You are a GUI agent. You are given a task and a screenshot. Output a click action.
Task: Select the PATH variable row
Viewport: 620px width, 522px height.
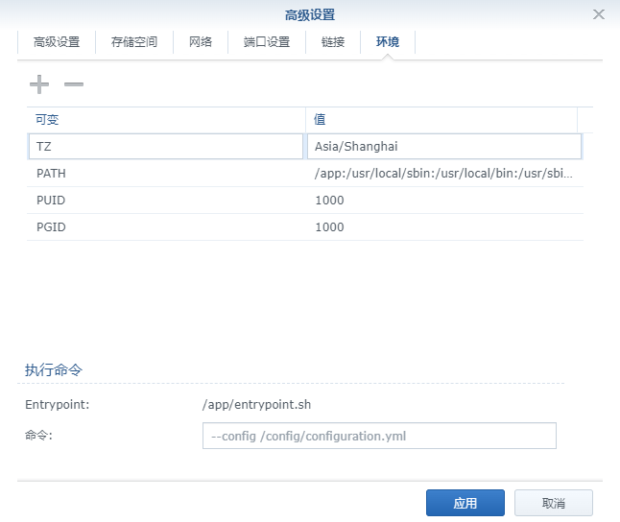pyautogui.click(x=305, y=174)
